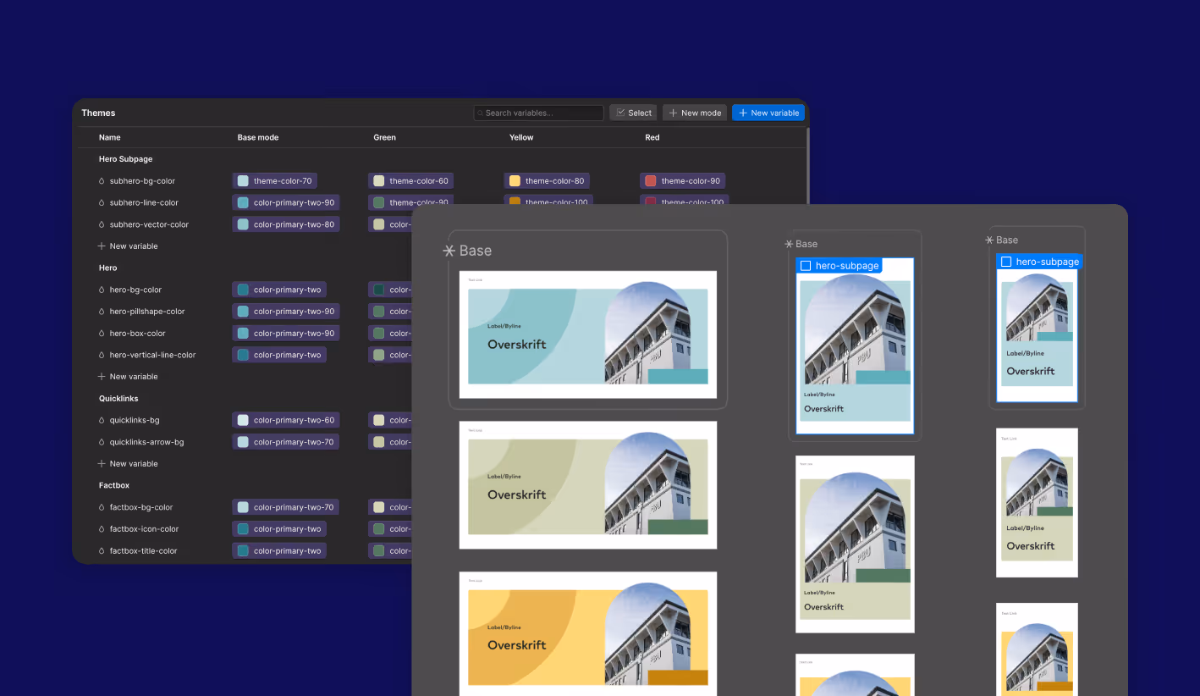The image size is (1200, 696).
Task: Click the color variable icon beside subhero-bg-color
Action: [102, 181]
